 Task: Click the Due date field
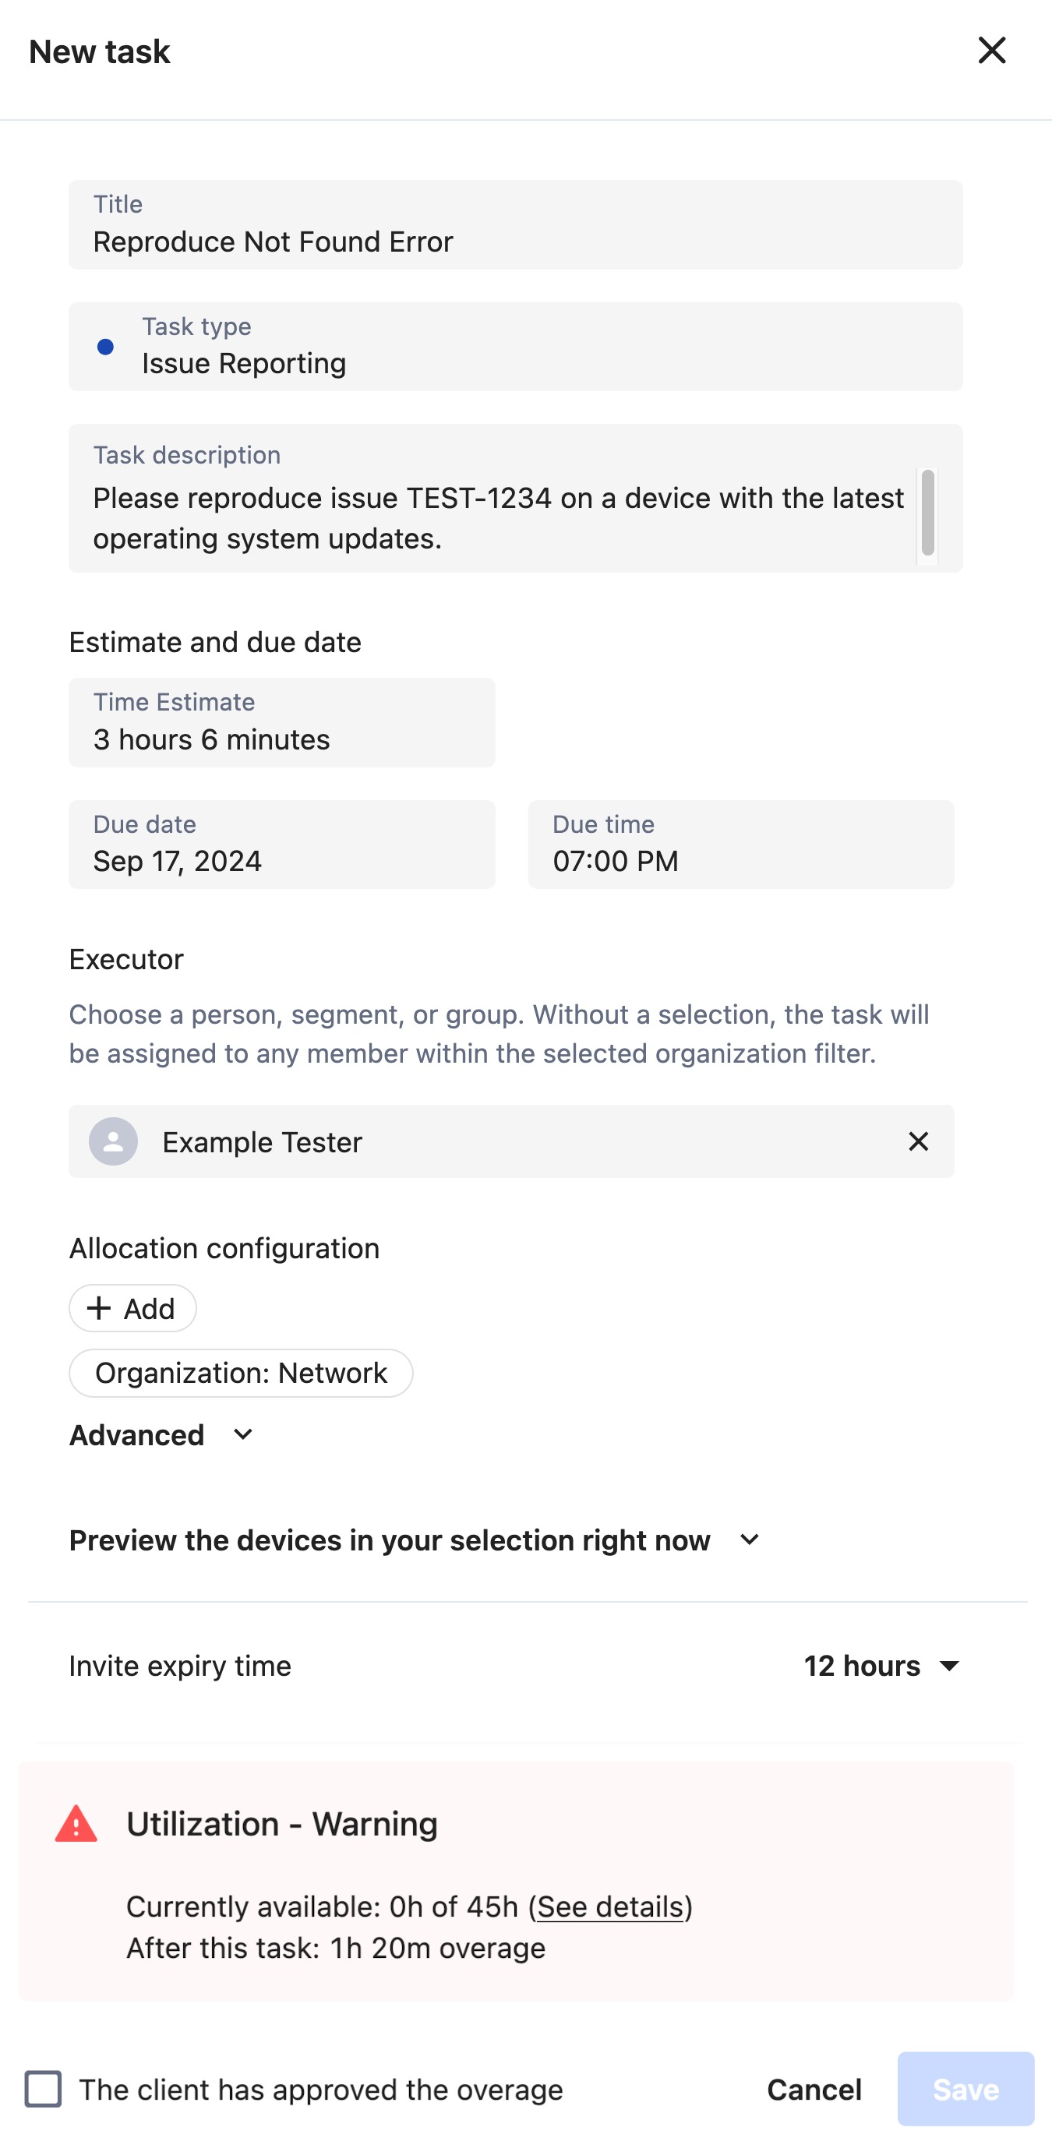point(281,845)
